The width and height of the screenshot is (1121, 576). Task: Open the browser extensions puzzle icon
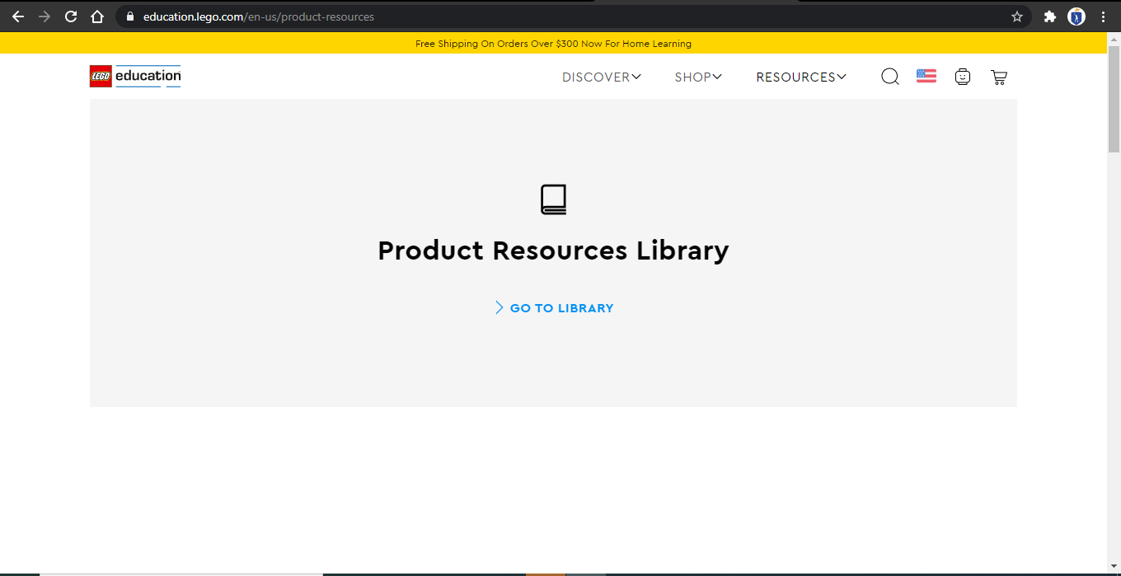pyautogui.click(x=1049, y=16)
